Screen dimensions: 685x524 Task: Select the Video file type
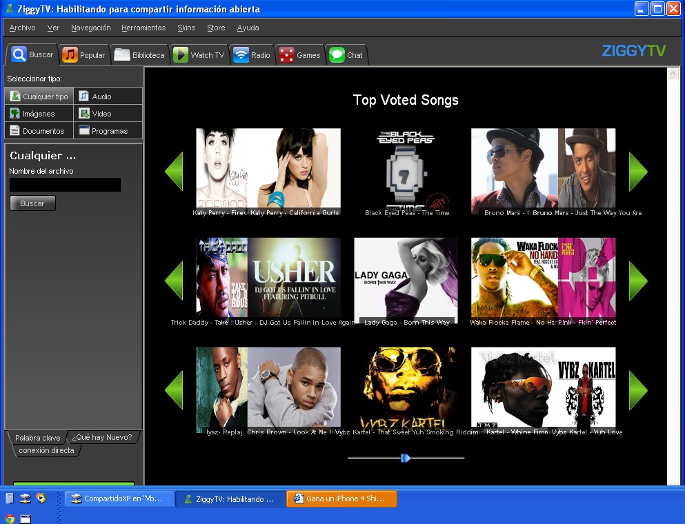pos(108,114)
